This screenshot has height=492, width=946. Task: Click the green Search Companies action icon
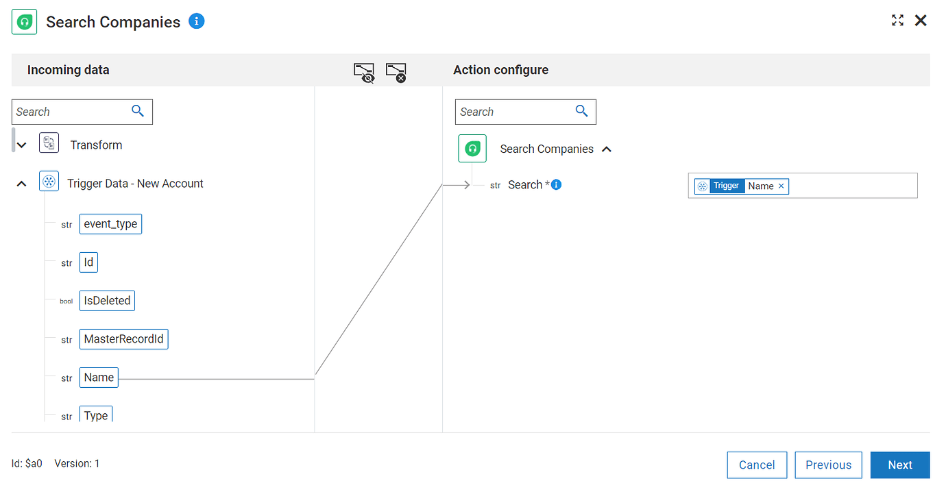472,149
